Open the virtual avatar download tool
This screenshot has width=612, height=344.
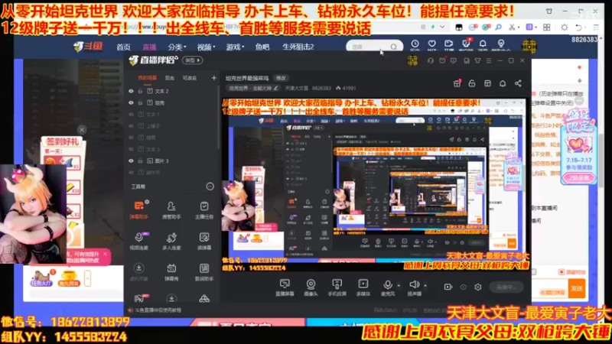point(139,272)
